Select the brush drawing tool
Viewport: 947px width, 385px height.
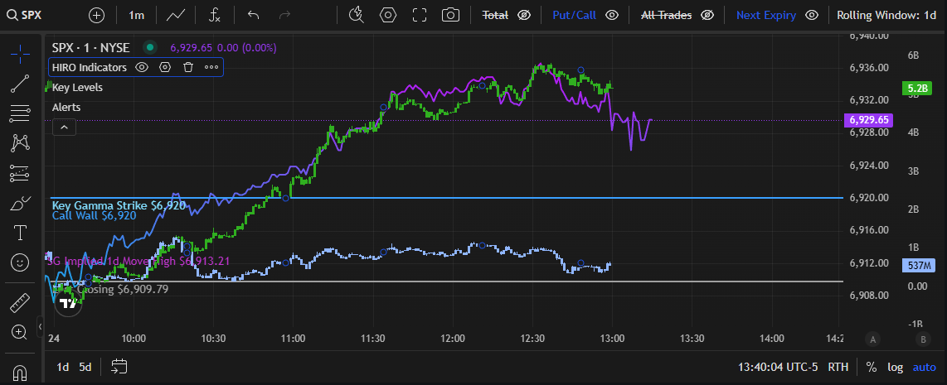[x=20, y=203]
